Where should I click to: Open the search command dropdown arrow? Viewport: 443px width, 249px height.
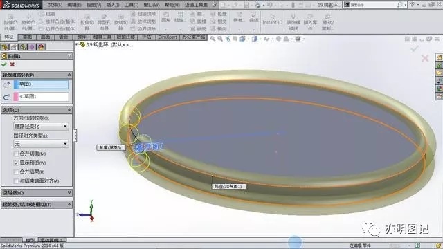(406, 5)
